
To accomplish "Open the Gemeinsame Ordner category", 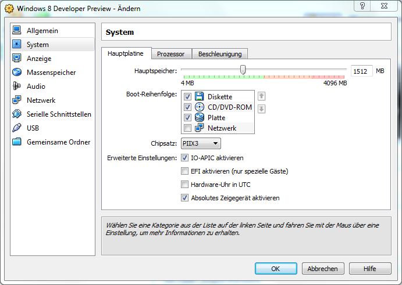I will click(x=52, y=142).
